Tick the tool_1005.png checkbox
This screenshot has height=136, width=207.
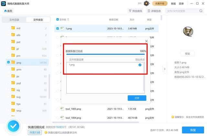click(x=58, y=109)
